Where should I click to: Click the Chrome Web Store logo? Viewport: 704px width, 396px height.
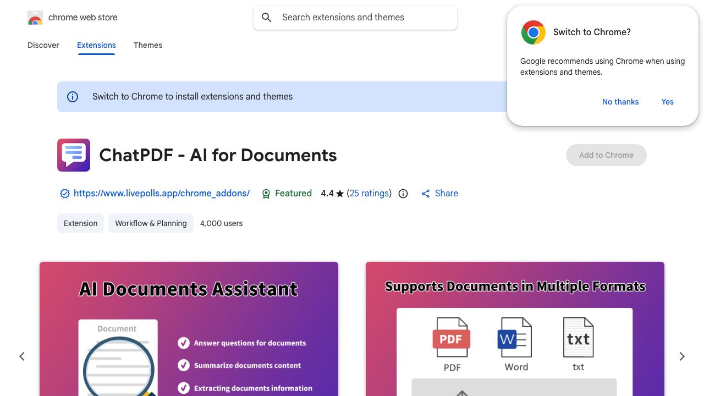coord(35,18)
